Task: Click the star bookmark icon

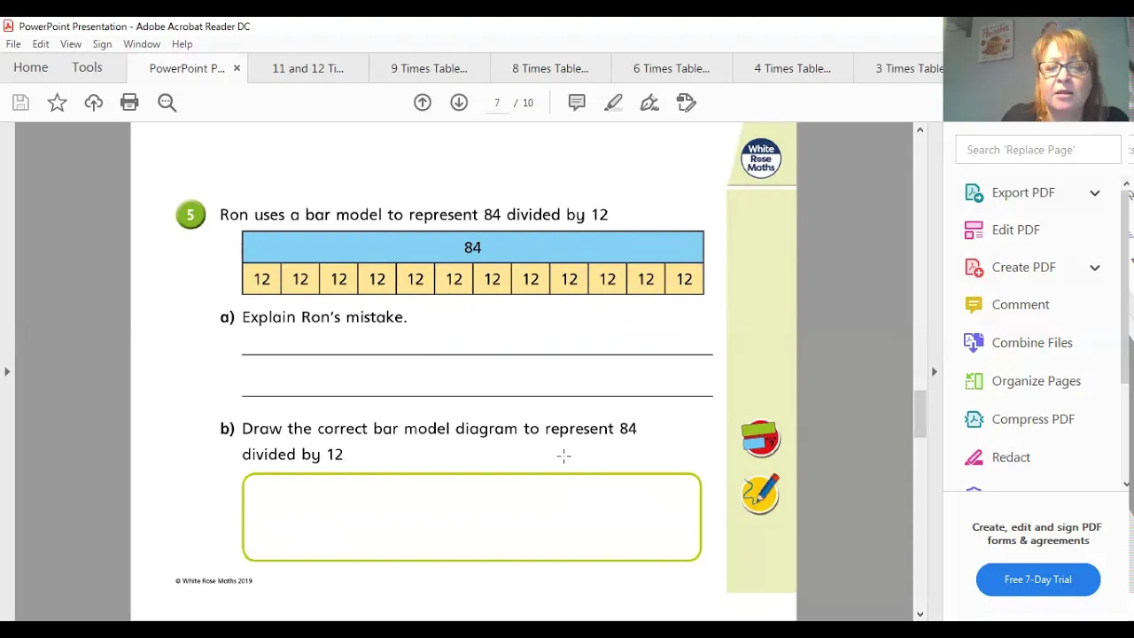Action: [x=57, y=103]
